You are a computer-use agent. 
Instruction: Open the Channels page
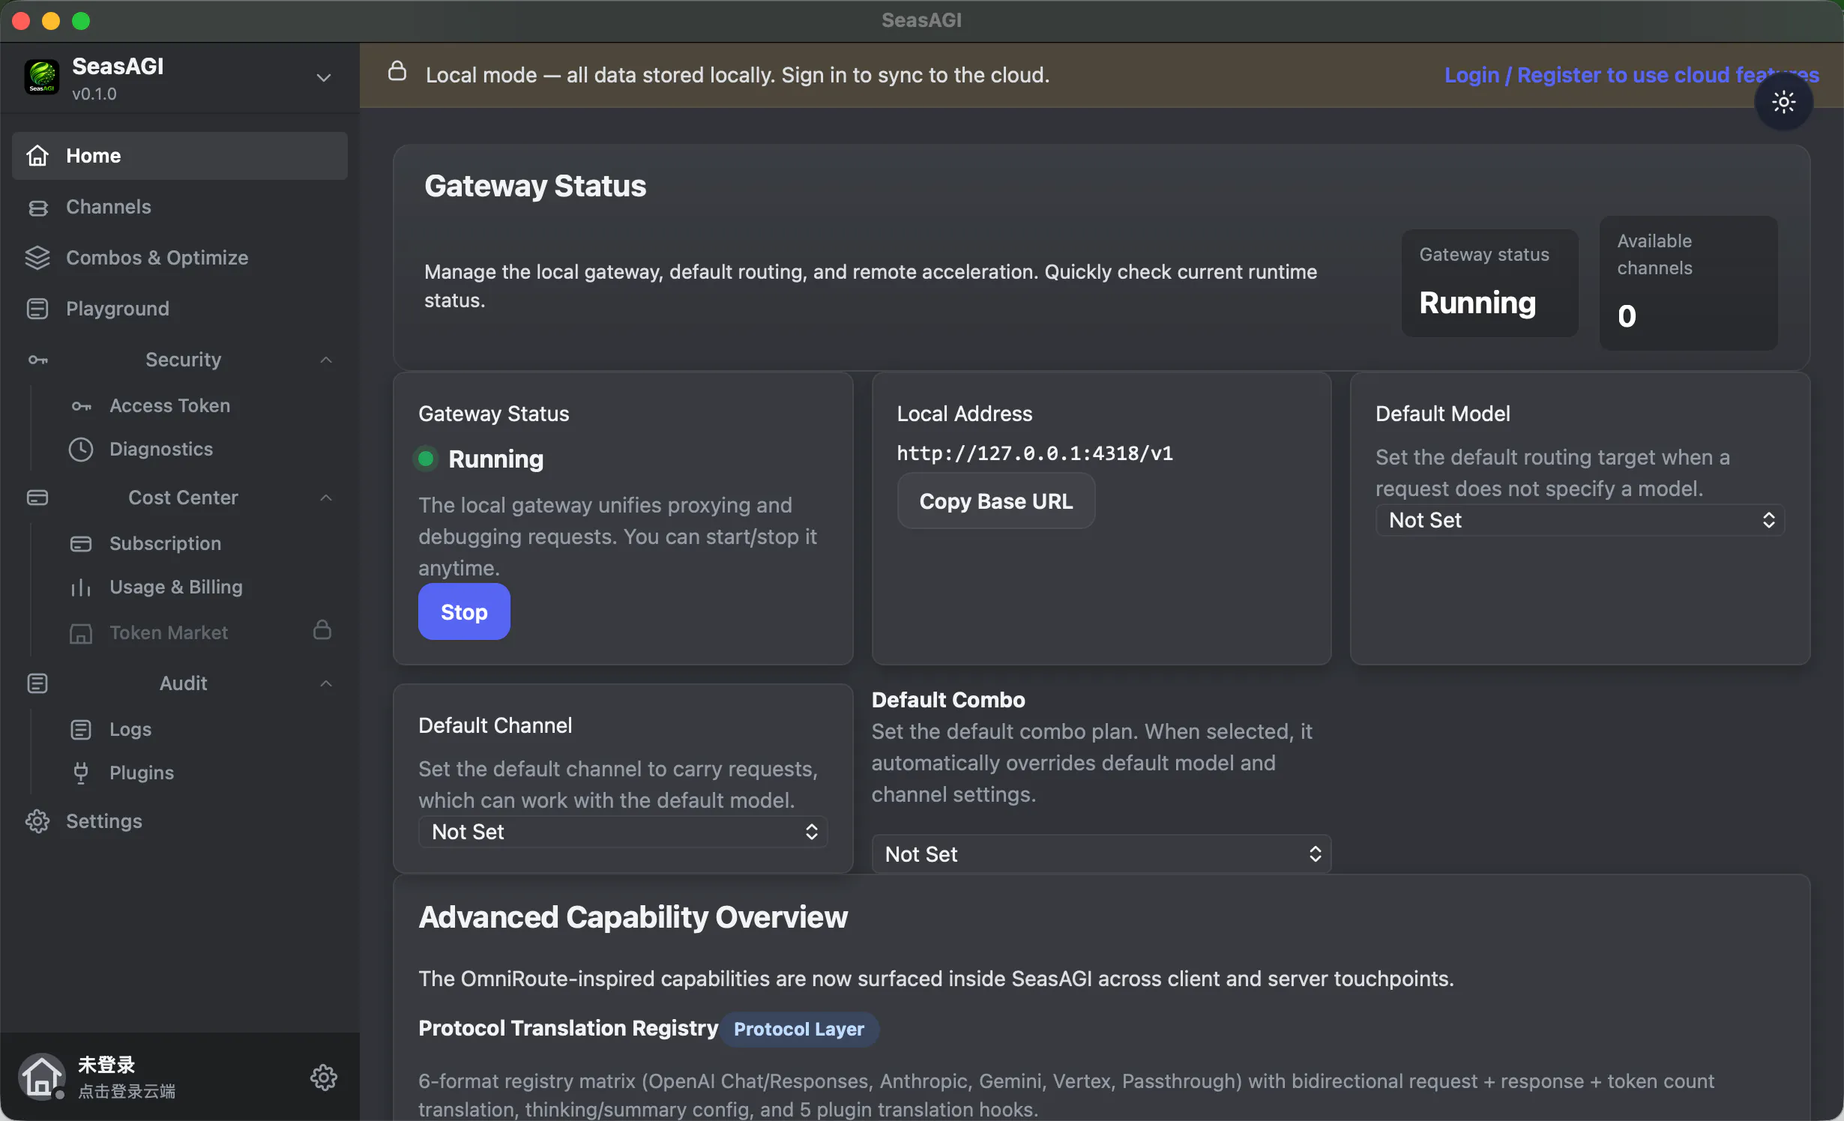[x=180, y=207]
